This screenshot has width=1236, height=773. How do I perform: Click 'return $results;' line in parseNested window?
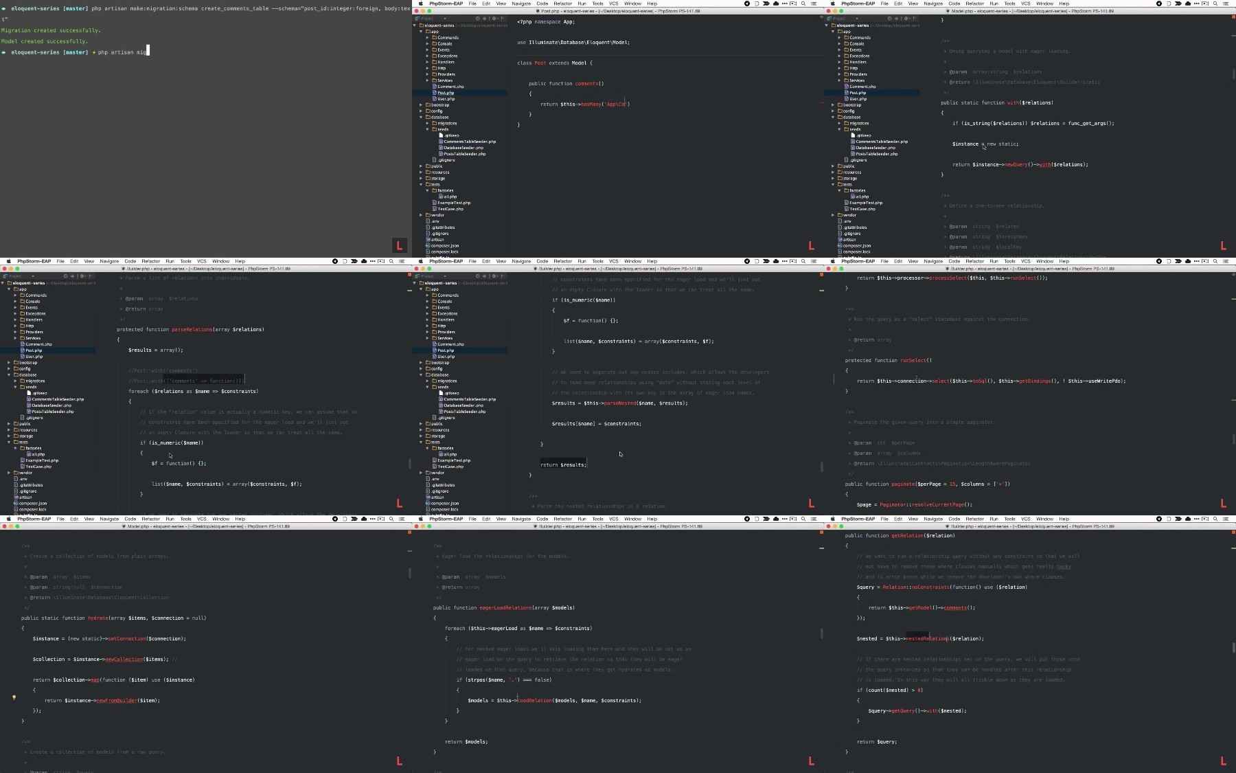(563, 464)
